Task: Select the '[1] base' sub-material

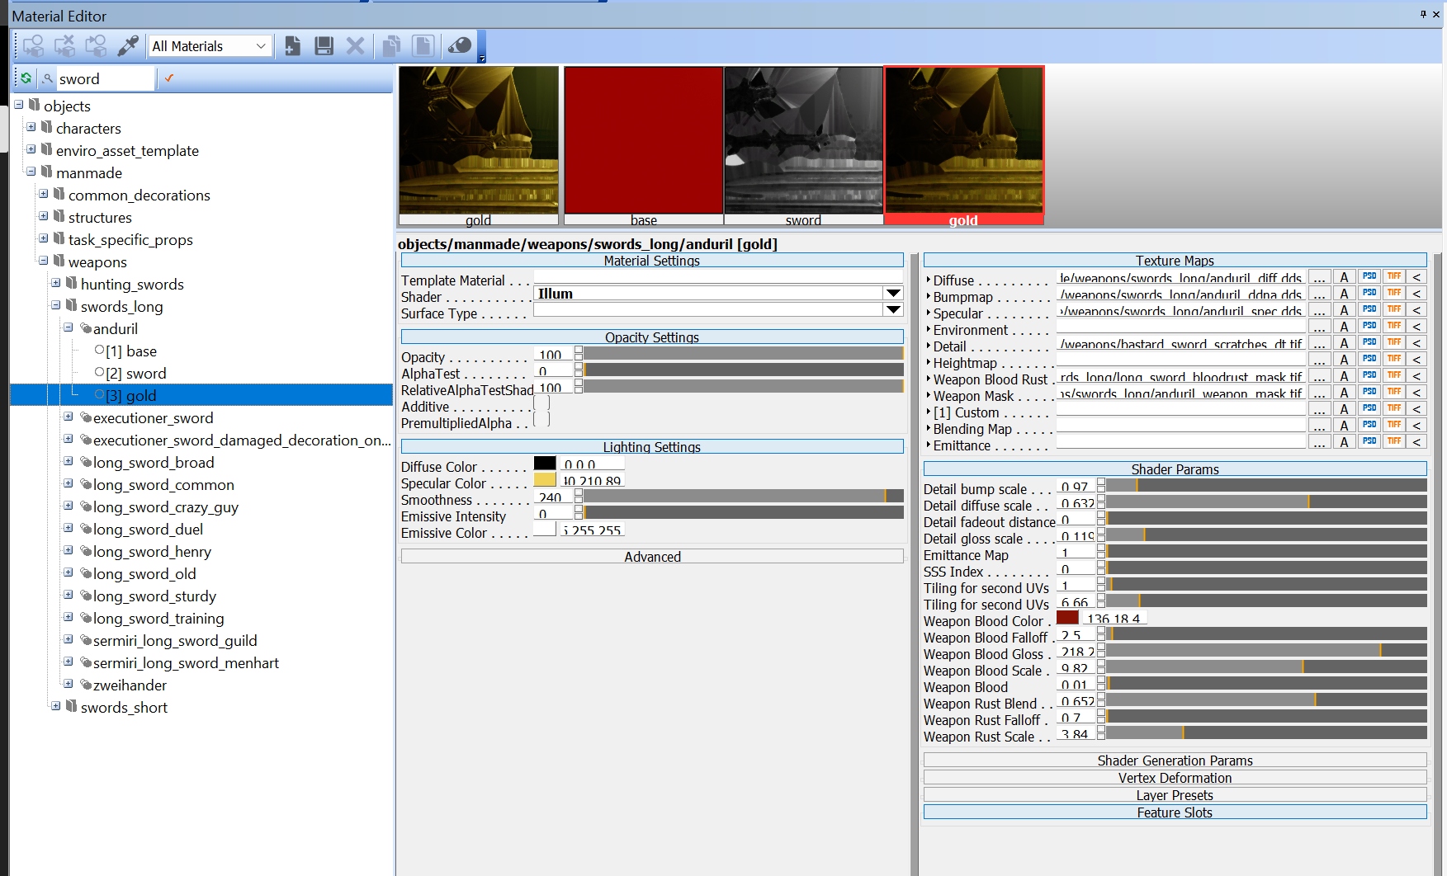Action: [x=131, y=351]
